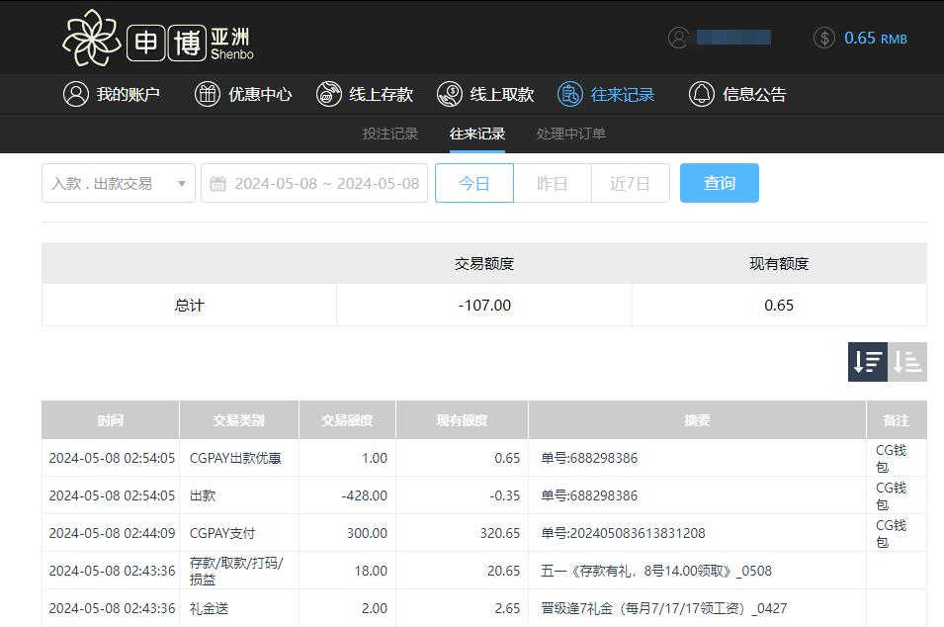
Task: Click the user avatar icon
Action: tap(678, 38)
